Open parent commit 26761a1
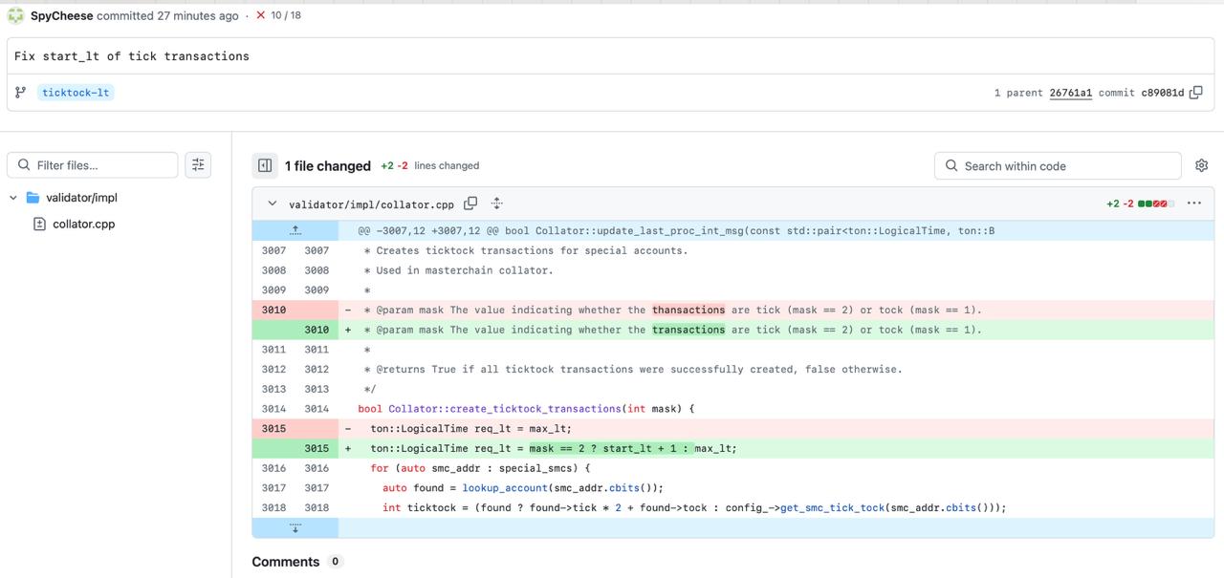 pos(1070,93)
